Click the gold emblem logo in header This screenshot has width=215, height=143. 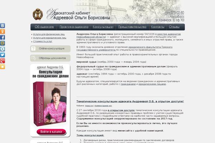[38, 14]
